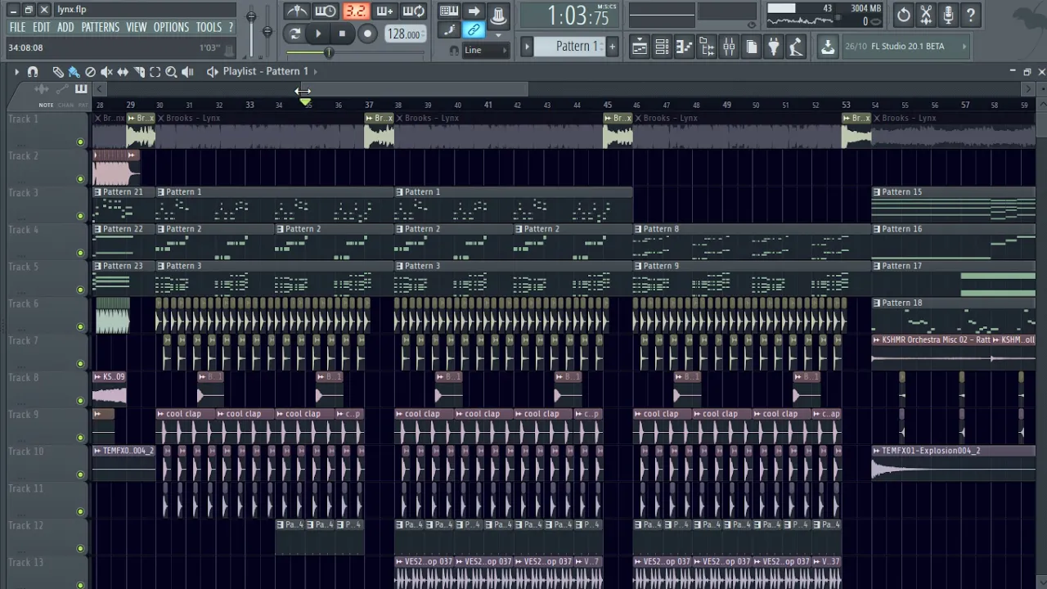Expand the FL Studio 20.1 BETA news panel
This screenshot has width=1047, height=589.
pos(964,47)
